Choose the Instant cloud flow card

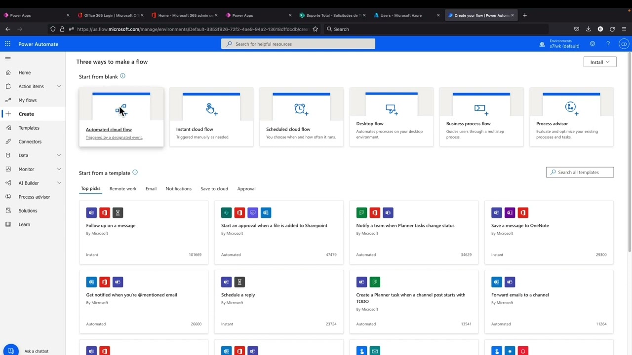(x=211, y=117)
